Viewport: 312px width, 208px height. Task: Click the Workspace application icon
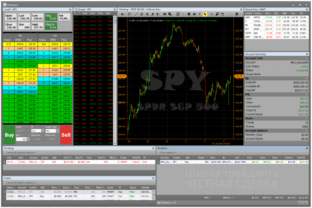(x=5, y=5)
